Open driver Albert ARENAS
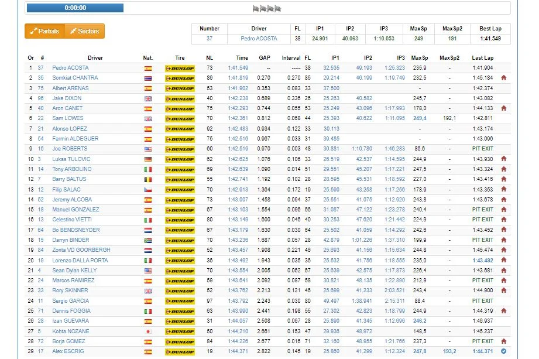Viewport: 539px width, 359px height. (x=70, y=88)
